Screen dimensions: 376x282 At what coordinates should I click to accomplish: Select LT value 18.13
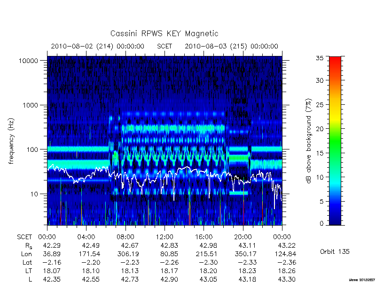pos(130,271)
